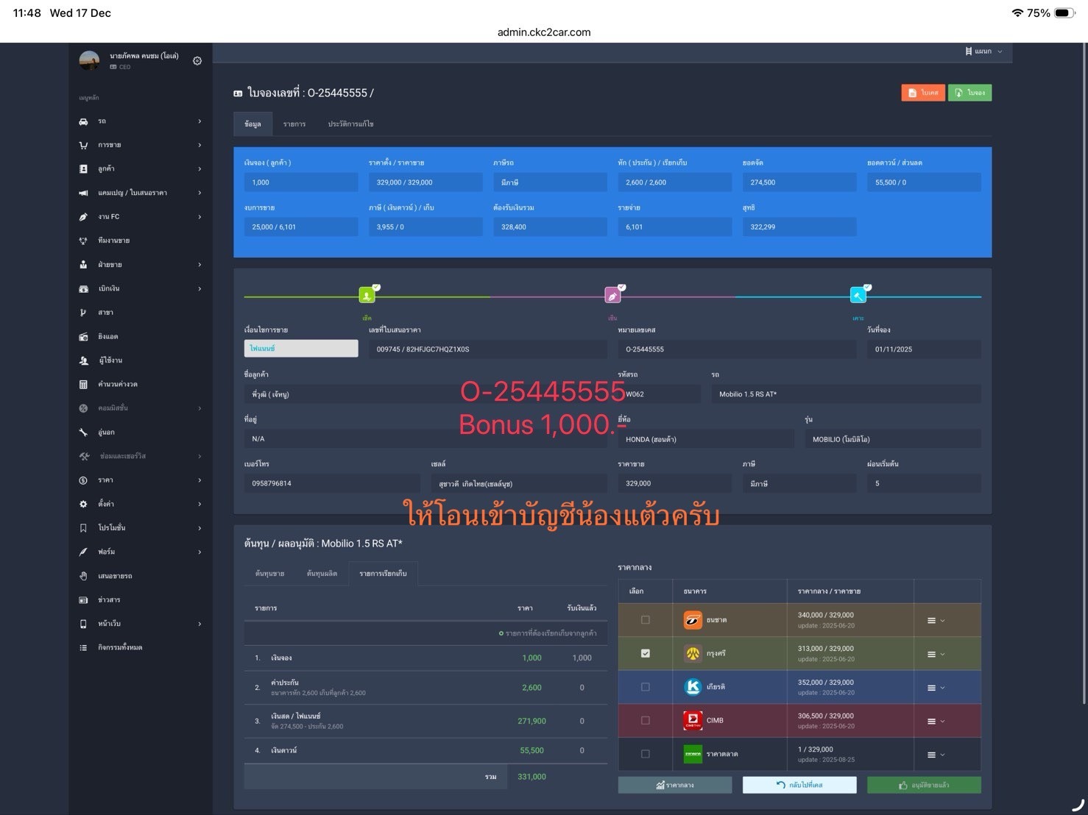The height and width of the screenshot is (815, 1088).
Task: Click the purple เซ็น step icon
Action: coord(612,296)
